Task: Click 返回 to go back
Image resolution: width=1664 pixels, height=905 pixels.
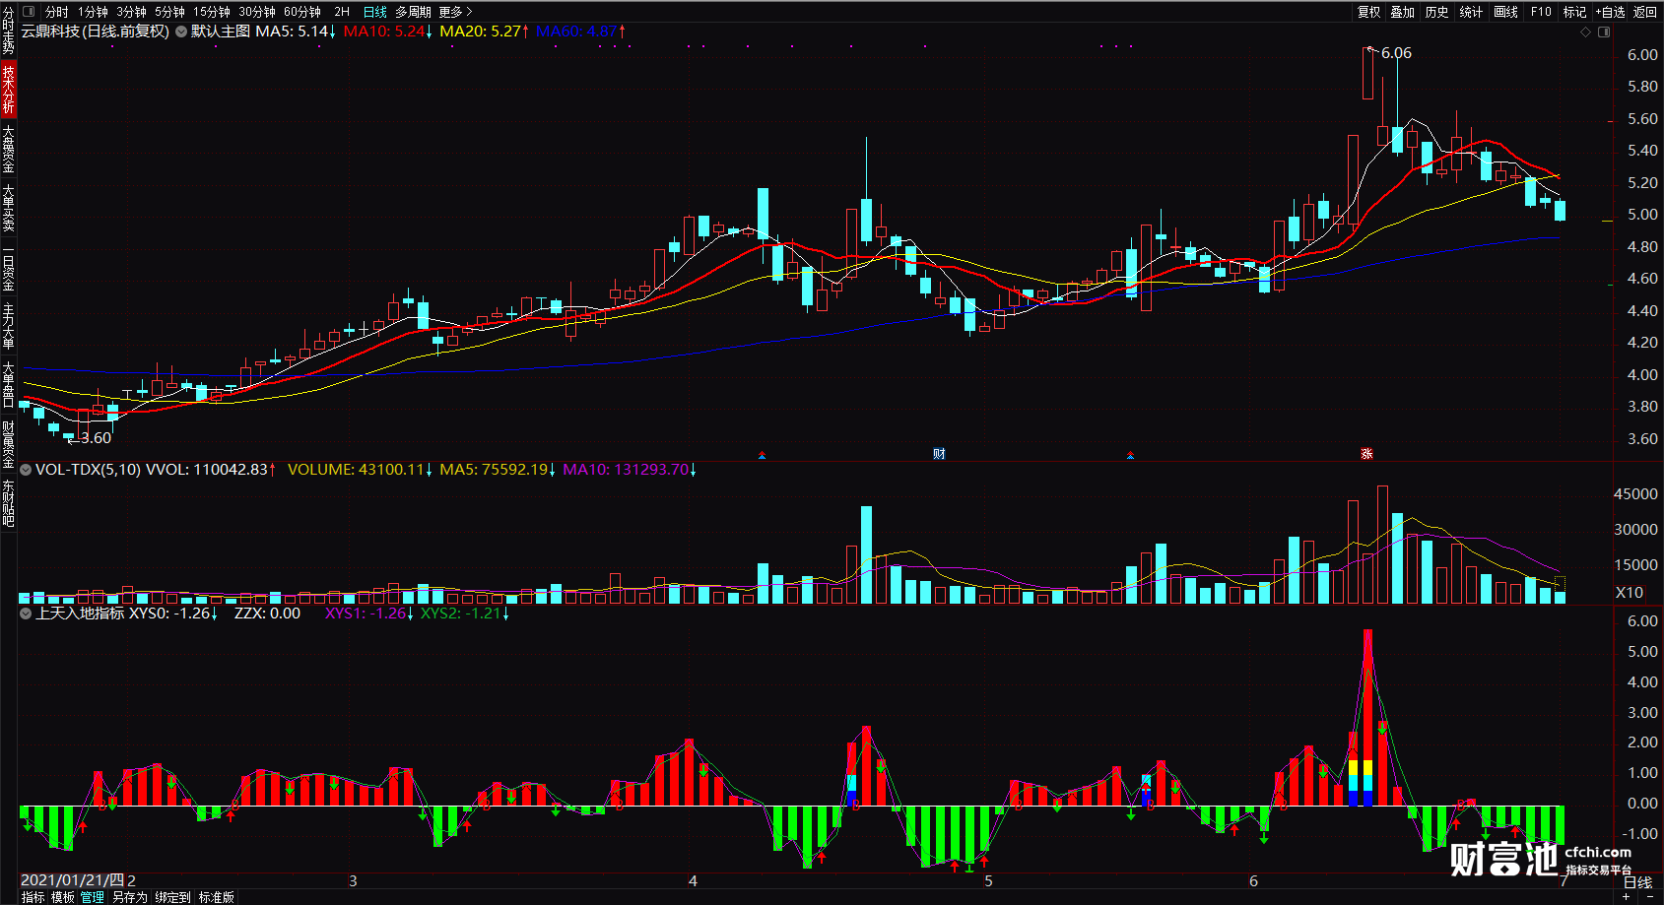Action: pos(1645,12)
